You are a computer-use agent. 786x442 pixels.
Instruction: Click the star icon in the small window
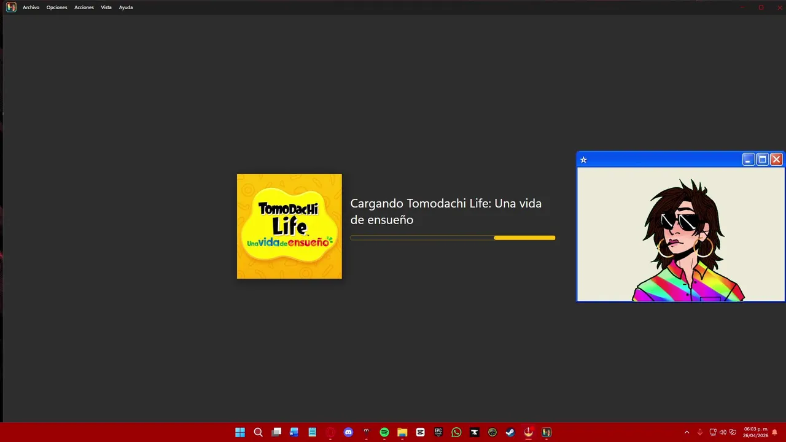(x=583, y=160)
